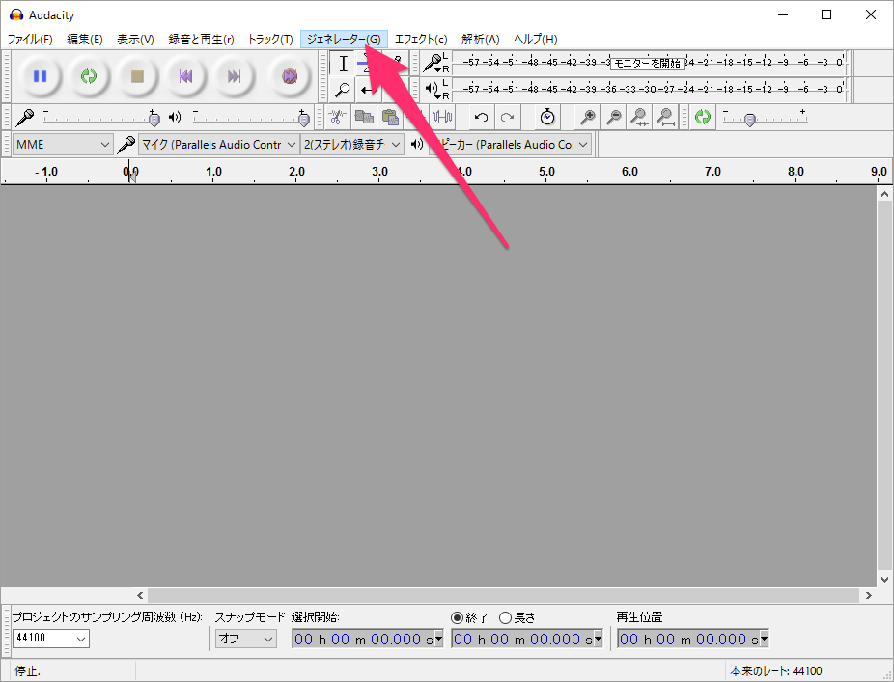Open the マイク recording device dropdown
Viewport: 894px width, 682px height.
(218, 145)
